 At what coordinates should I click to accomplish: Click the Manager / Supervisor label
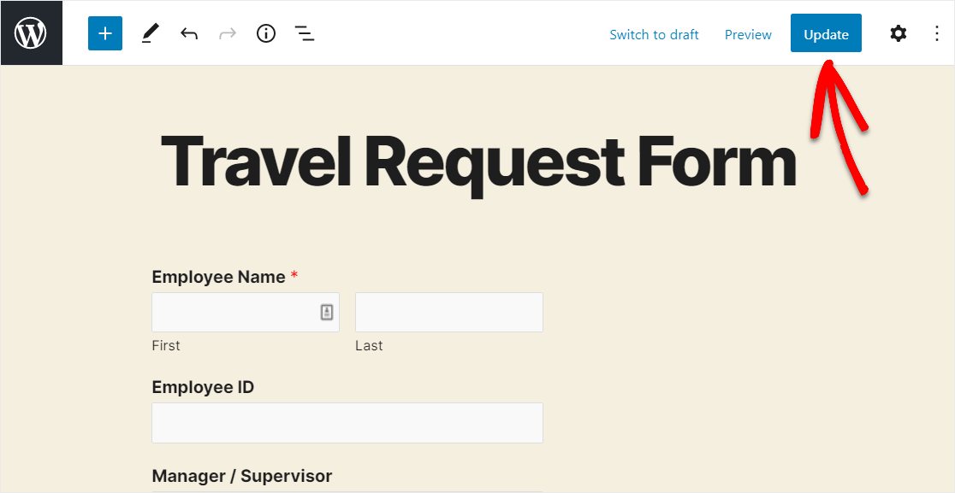point(241,476)
